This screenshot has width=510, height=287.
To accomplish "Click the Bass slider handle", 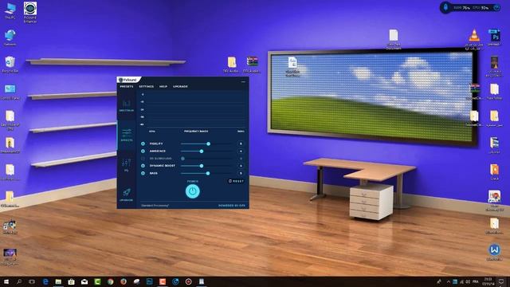I will (207, 173).
